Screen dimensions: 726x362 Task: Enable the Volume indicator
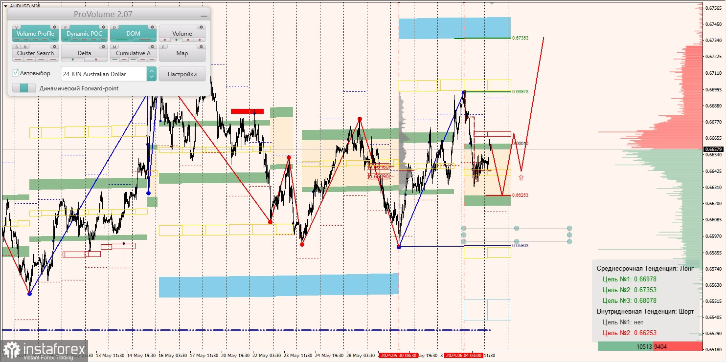(182, 34)
